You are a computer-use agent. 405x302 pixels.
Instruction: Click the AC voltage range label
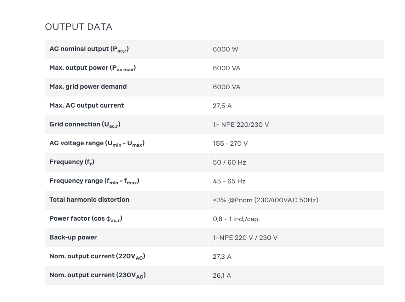tap(97, 143)
